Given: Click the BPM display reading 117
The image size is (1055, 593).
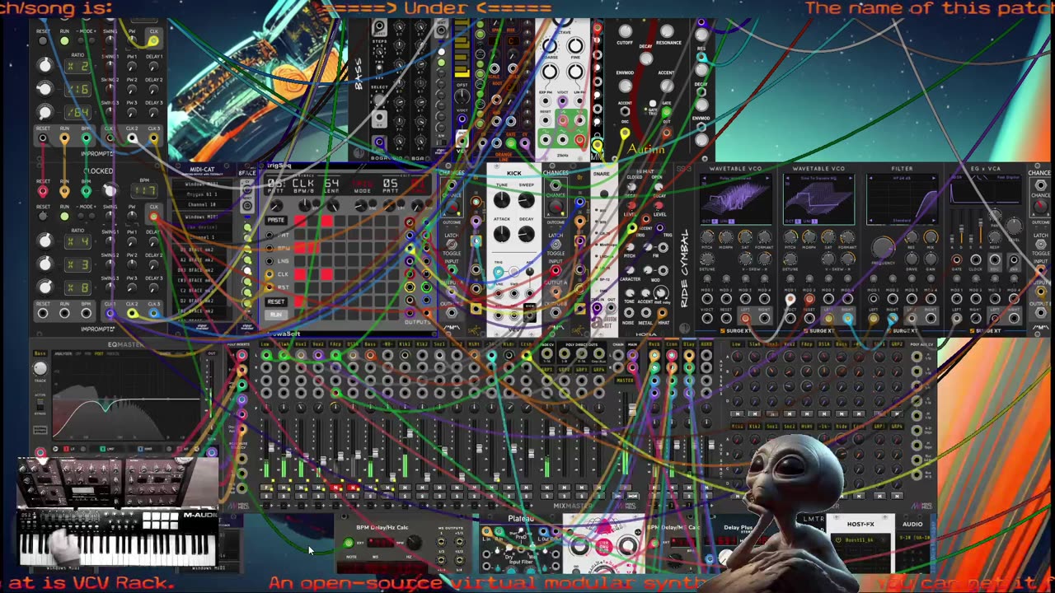Looking at the screenshot, I should click(145, 191).
